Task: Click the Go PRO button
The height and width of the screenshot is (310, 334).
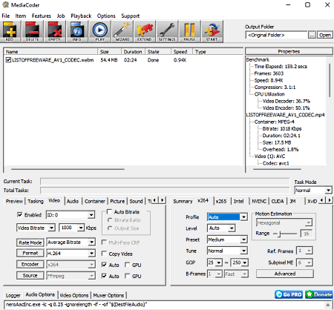Action: (x=289, y=294)
